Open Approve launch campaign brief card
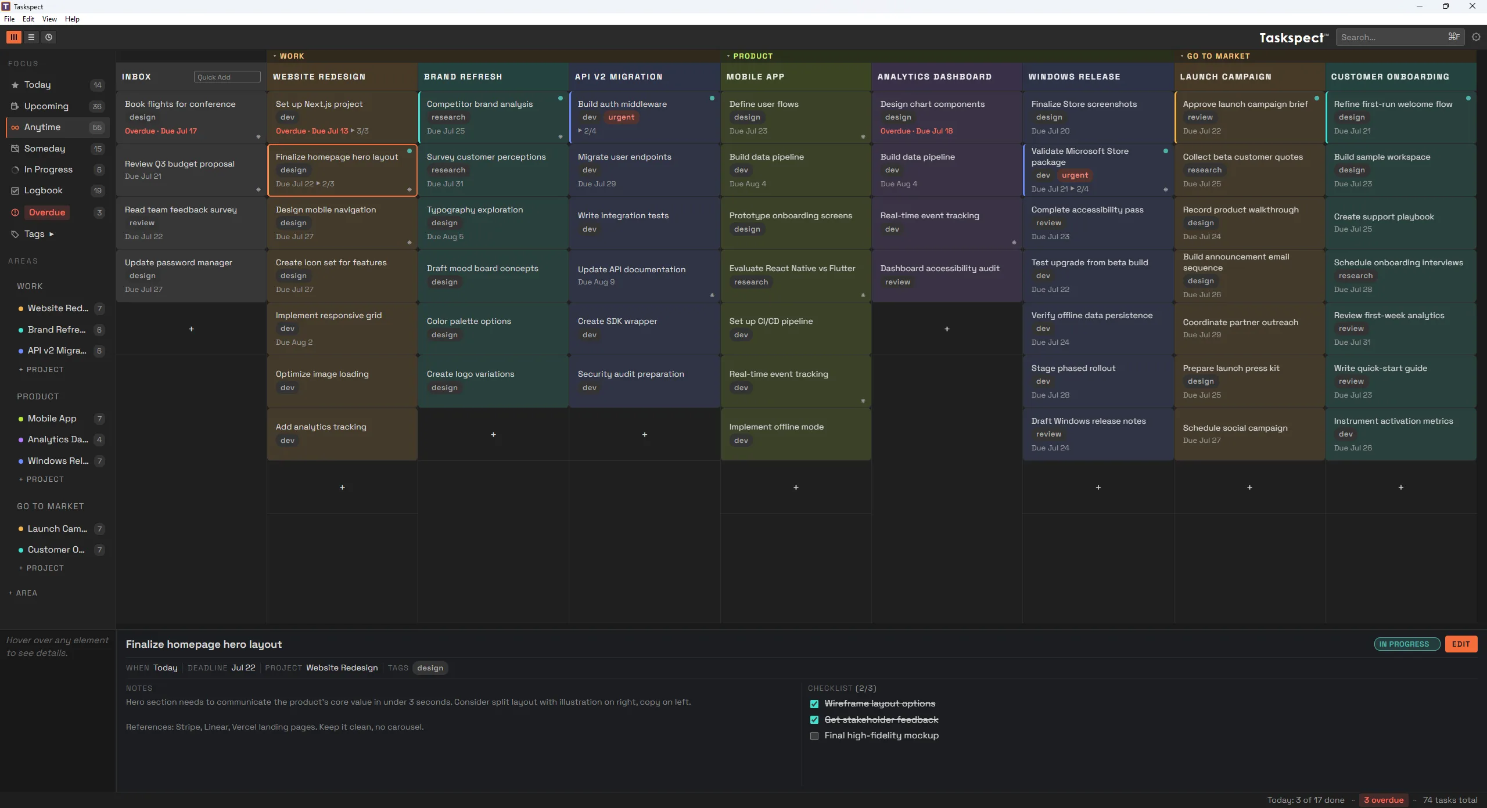 pos(1249,117)
